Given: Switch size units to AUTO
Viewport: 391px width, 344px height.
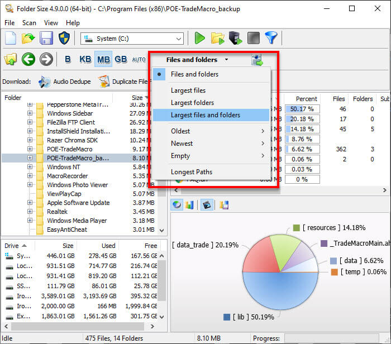Looking at the screenshot, I should [139, 60].
